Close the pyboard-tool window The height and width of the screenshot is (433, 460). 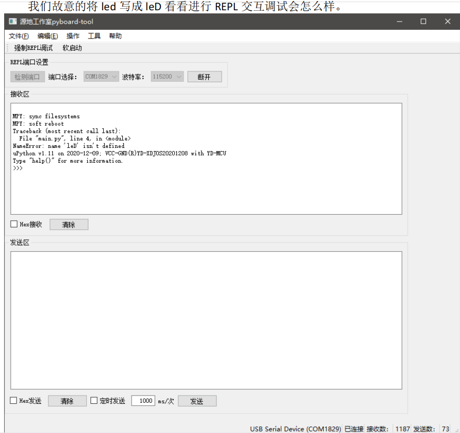point(447,22)
